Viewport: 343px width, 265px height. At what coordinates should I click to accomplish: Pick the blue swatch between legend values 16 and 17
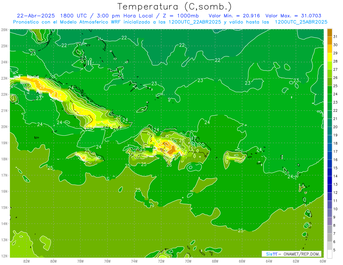tap(330, 156)
